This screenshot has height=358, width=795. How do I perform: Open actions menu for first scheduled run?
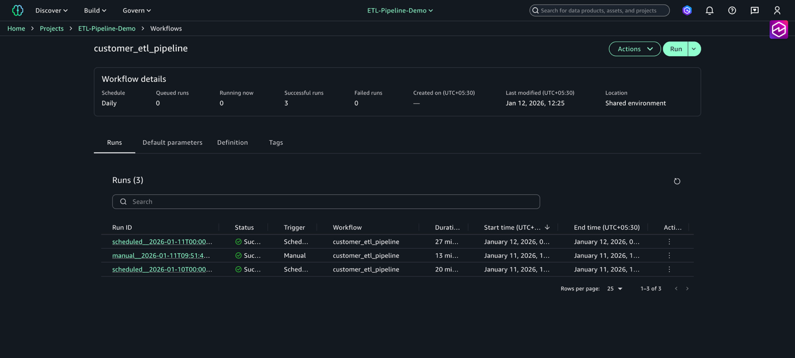click(x=669, y=242)
